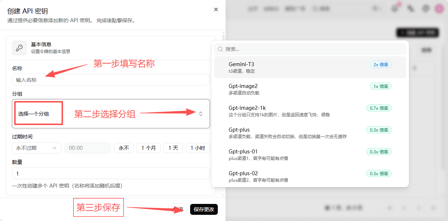Focus the 名称 input field
This screenshot has height=221, width=448.
pyautogui.click(x=111, y=80)
